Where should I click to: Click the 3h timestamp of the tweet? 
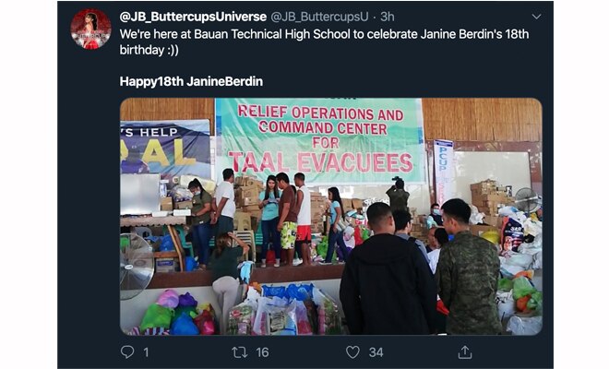pyautogui.click(x=388, y=17)
